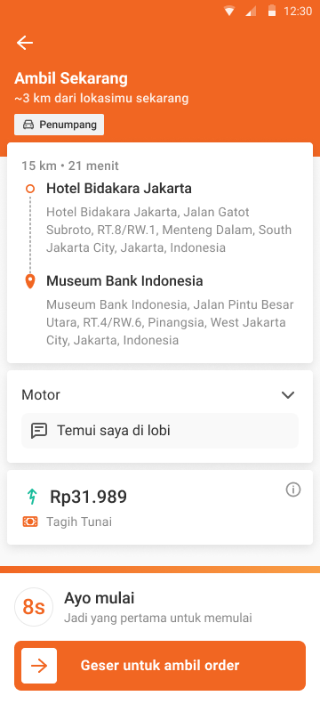Select Hotel Bidakara Jakarta pickup title

click(x=119, y=189)
